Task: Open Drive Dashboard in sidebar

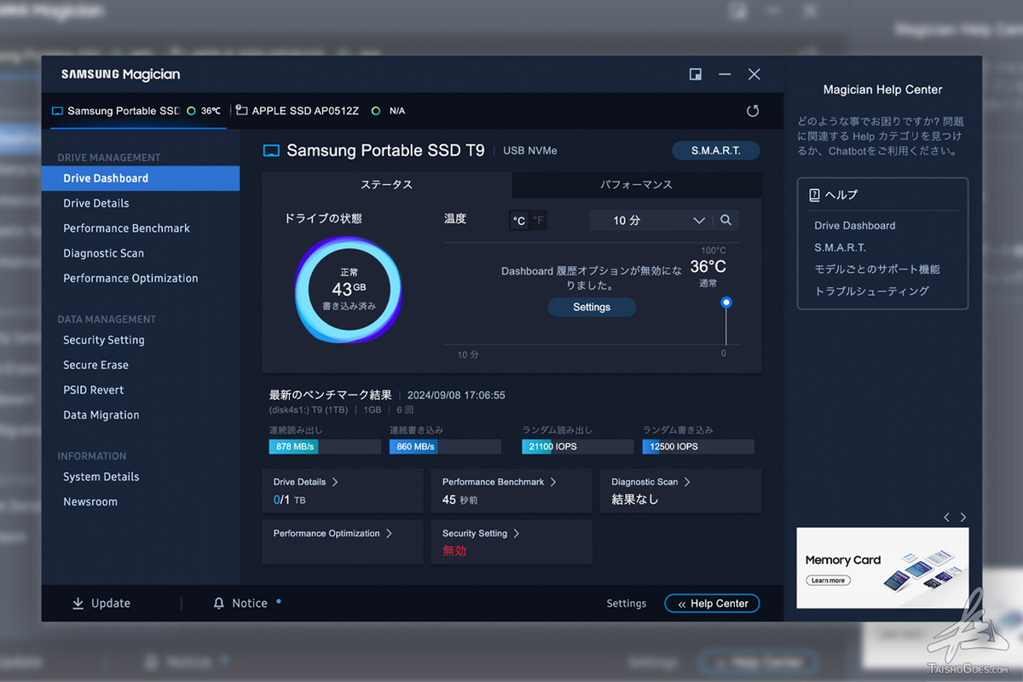Action: click(x=141, y=178)
